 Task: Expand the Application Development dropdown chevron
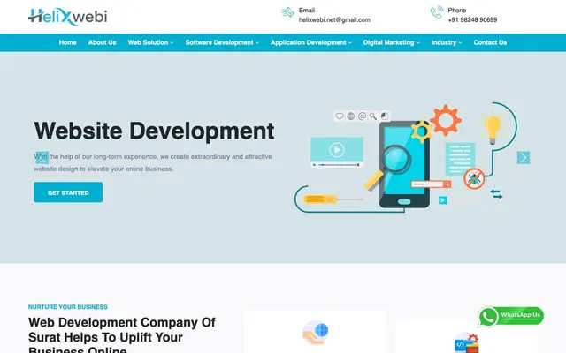coord(350,43)
